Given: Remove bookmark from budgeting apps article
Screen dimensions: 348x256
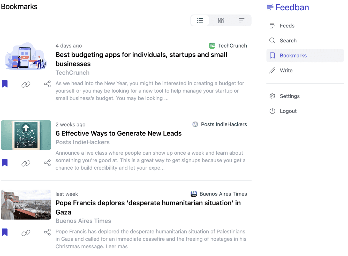Looking at the screenshot, I should (x=5, y=84).
